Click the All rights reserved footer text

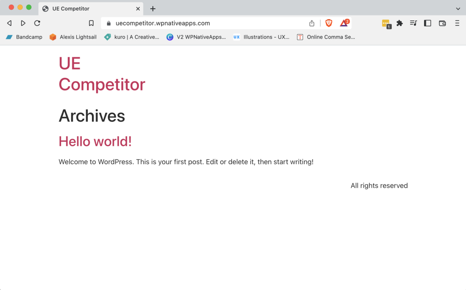point(379,185)
